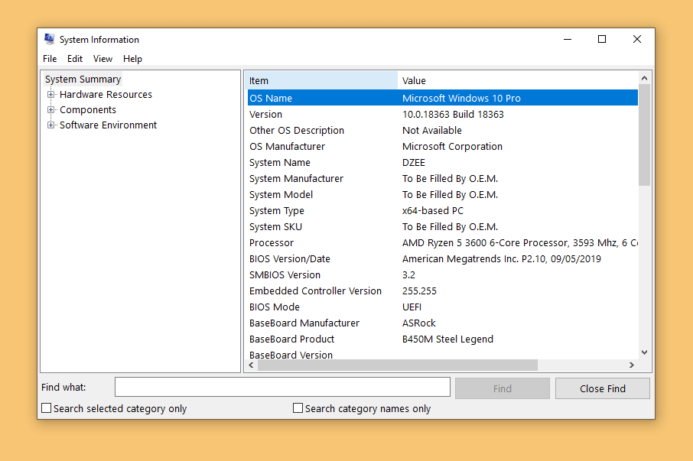Click the horizontal scrollbar left arrow
The width and height of the screenshot is (693, 461).
252,365
